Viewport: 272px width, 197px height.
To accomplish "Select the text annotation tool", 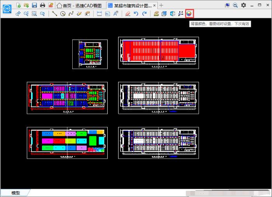I will pyautogui.click(x=116, y=14).
